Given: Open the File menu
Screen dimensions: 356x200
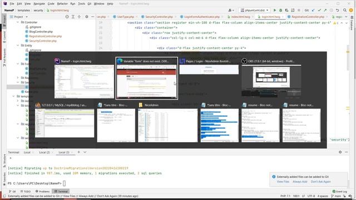Looking at the screenshot, I should [12, 4].
